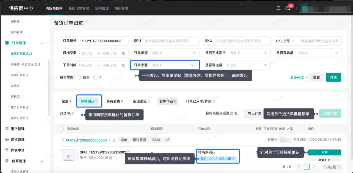Open calendar icon in 目标交期 field
Viewport: 353px width, 173px height.
(x=124, y=53)
